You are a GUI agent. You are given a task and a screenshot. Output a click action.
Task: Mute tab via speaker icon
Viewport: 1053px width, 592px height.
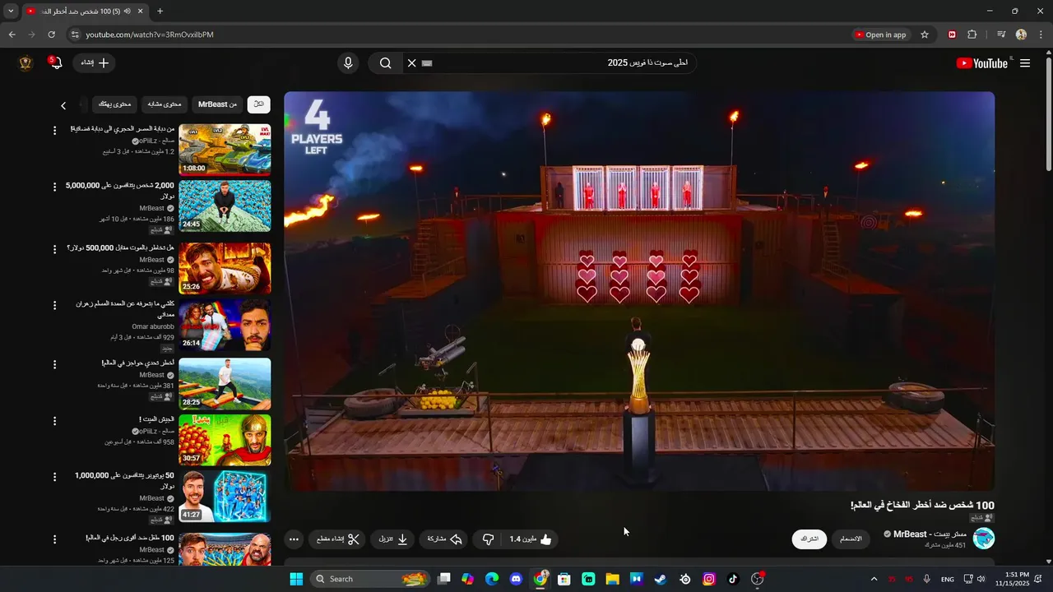click(128, 12)
